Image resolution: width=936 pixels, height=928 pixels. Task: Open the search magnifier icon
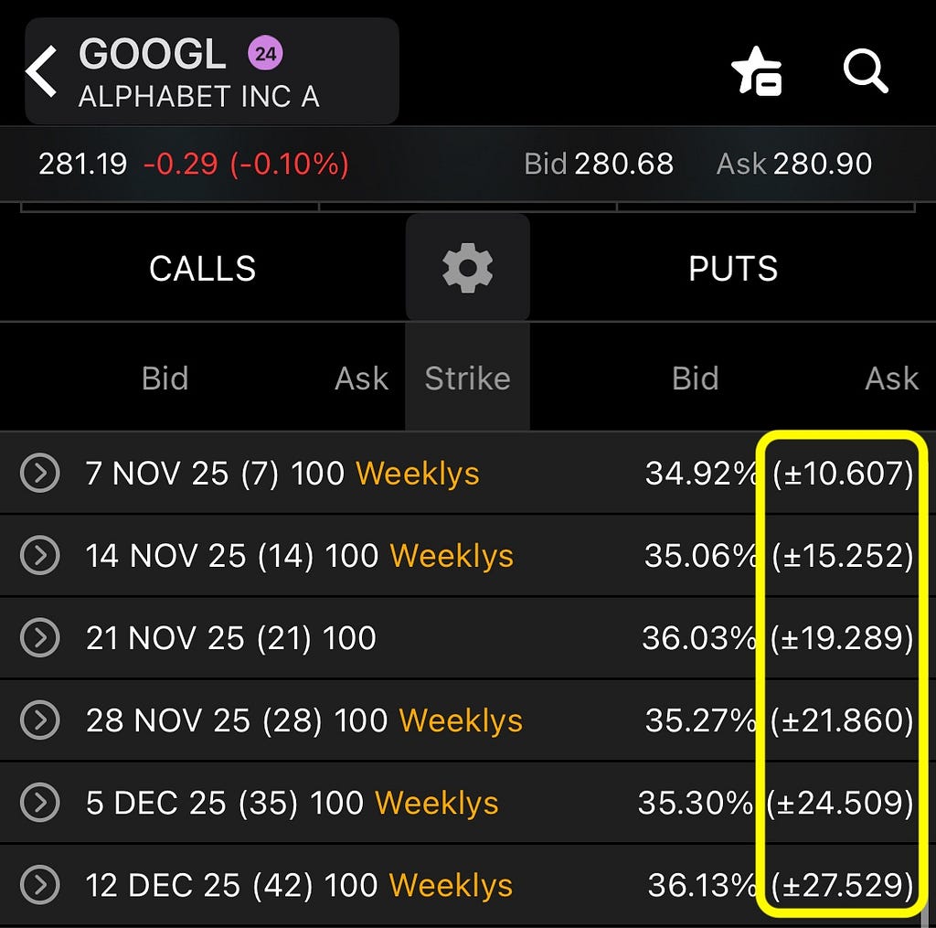click(865, 71)
